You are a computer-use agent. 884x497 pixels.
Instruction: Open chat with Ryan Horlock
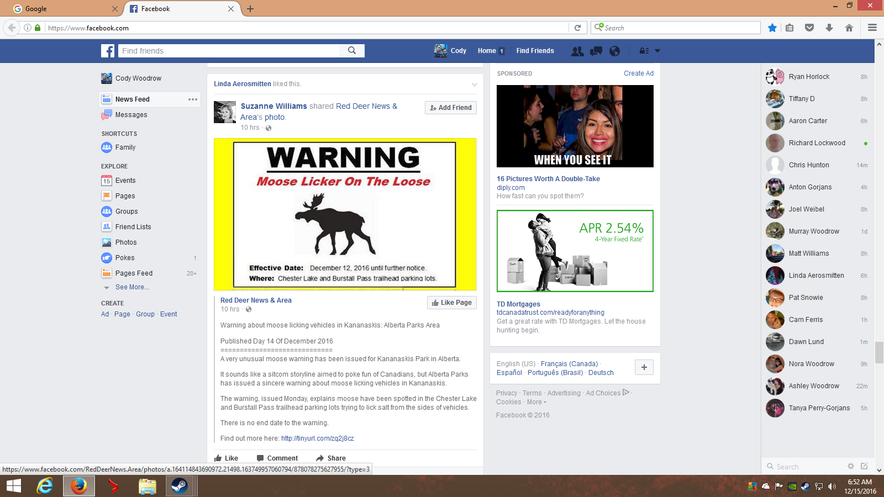click(x=817, y=77)
